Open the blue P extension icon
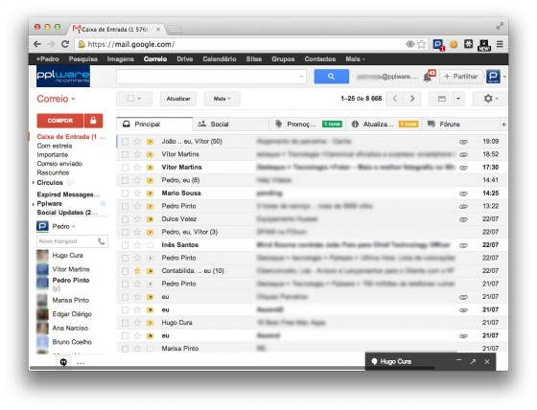 coord(438,44)
